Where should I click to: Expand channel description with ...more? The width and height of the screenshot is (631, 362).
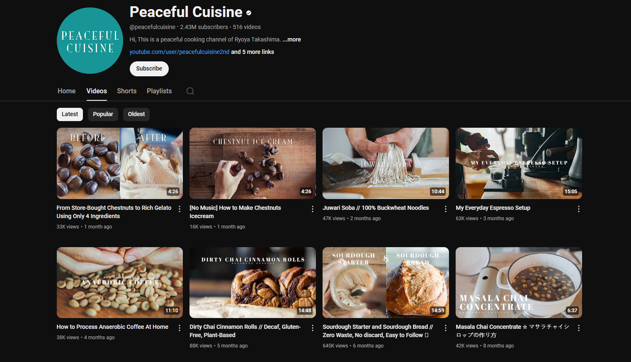pyautogui.click(x=292, y=39)
